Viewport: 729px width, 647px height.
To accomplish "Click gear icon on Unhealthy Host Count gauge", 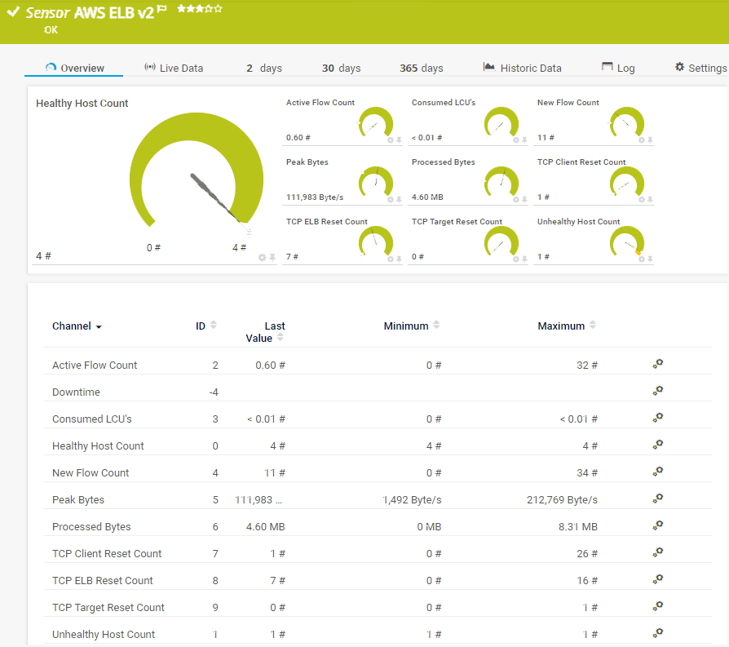I will click(x=641, y=259).
